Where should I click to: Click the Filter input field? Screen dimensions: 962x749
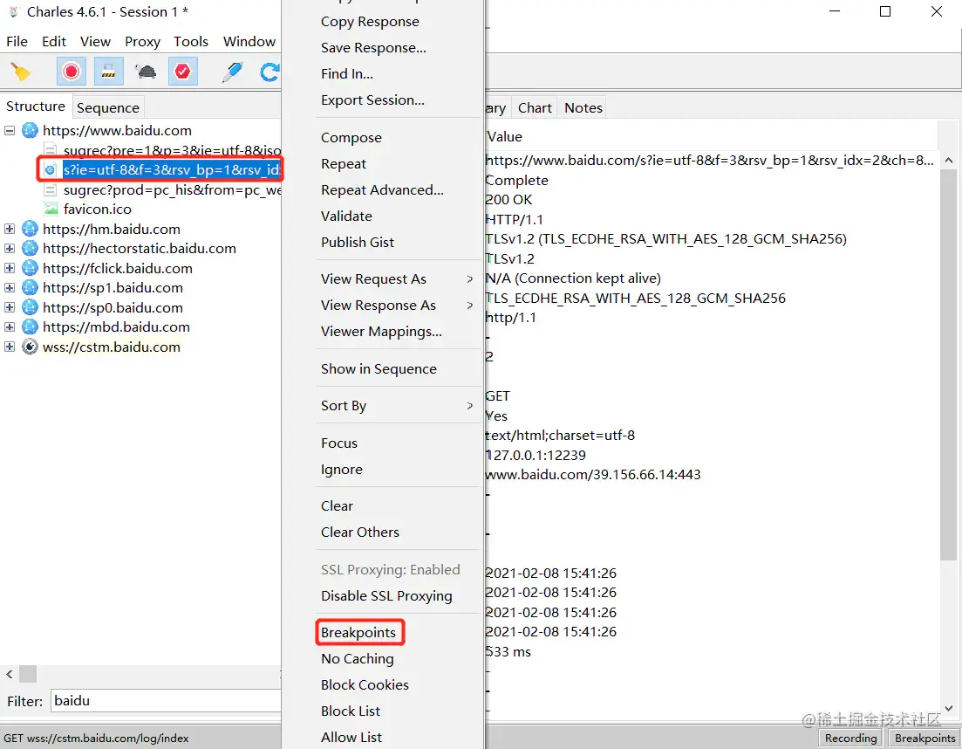tap(166, 700)
